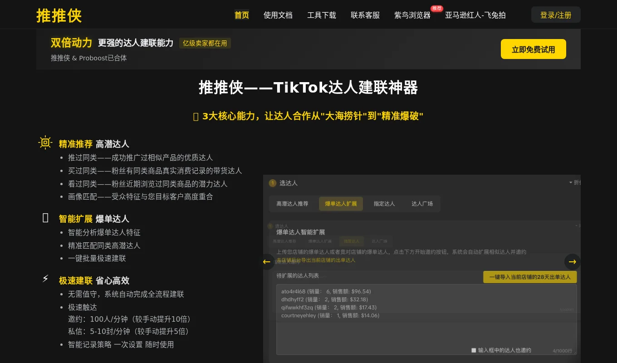Click the 推荐 badge on 紫鸟浏览器
617x363 pixels.
pos(436,8)
